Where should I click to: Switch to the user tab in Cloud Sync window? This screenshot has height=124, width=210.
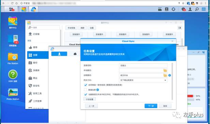pyautogui.click(x=59, y=54)
